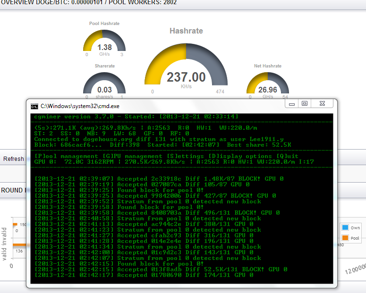Click the 'Sharerate' gauge label

[x=104, y=66]
